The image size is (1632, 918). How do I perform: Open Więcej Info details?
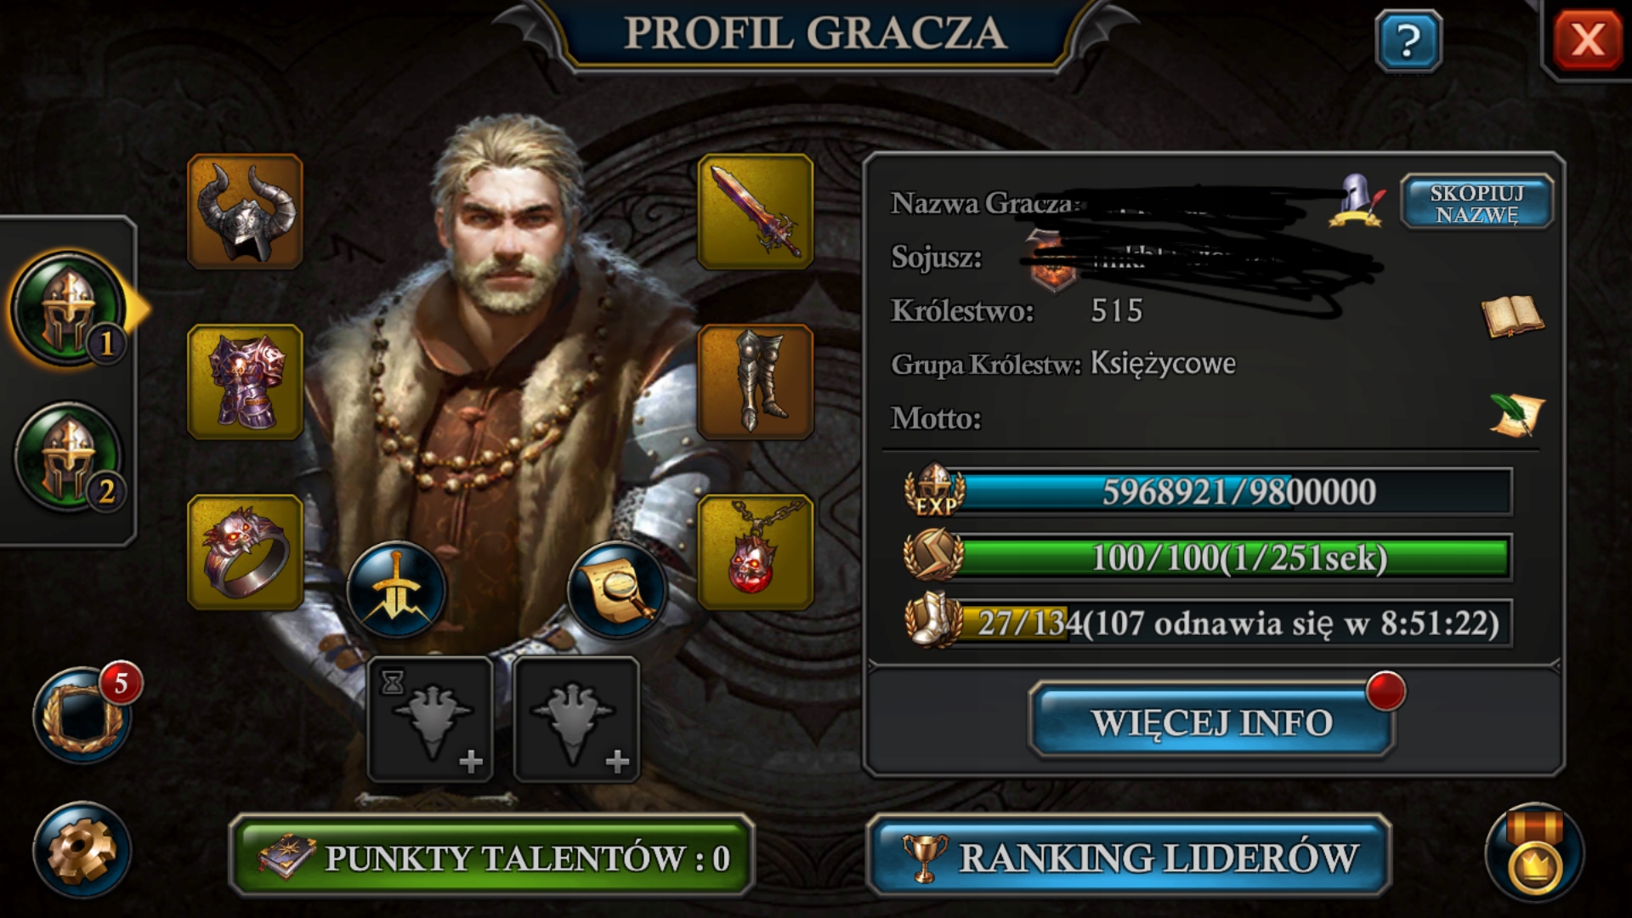pyautogui.click(x=1212, y=721)
